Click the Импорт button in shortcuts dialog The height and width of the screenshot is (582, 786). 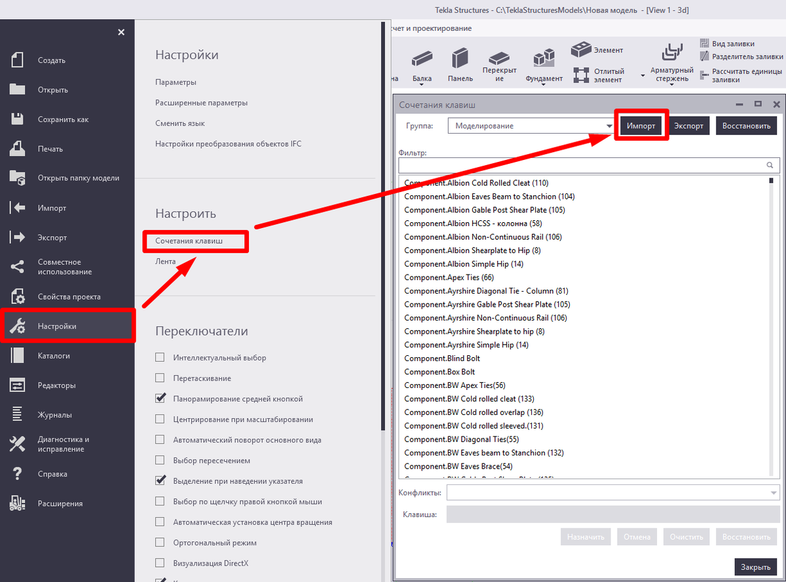click(641, 126)
